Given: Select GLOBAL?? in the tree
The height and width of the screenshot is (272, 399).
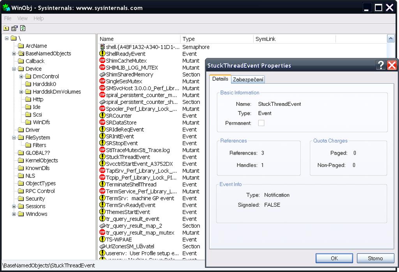Looking at the screenshot, I should click(38, 153).
